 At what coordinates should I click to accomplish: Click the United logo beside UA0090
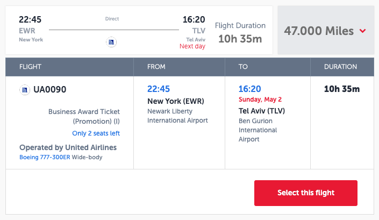(x=25, y=90)
